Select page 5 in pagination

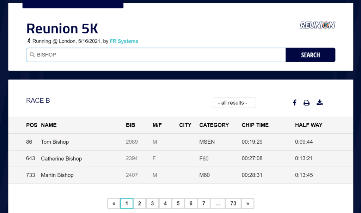(178, 203)
